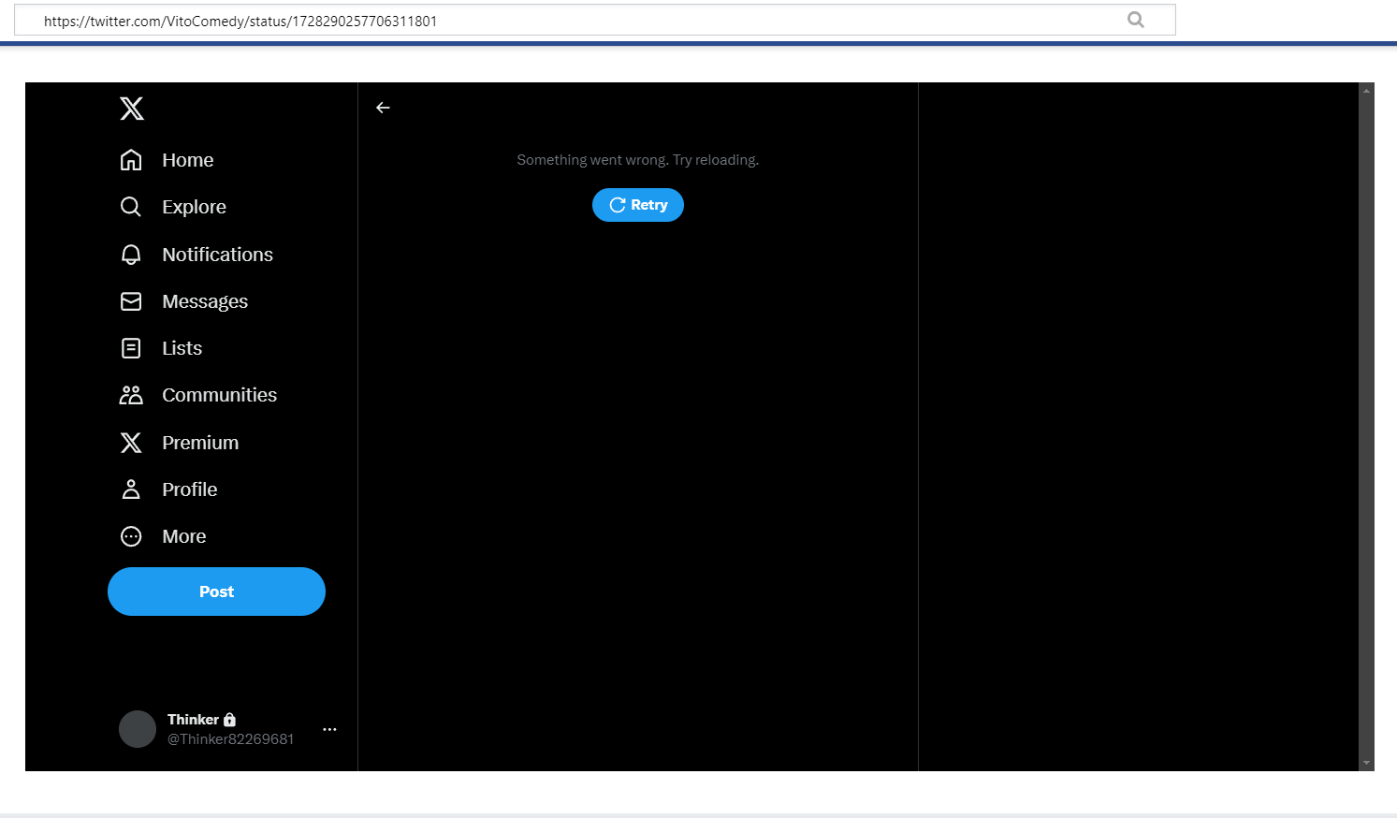This screenshot has width=1397, height=818.
Task: Open the Lists menu label
Action: 182,348
